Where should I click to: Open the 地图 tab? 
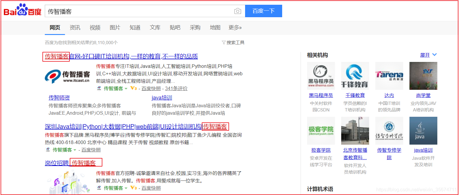(215, 28)
